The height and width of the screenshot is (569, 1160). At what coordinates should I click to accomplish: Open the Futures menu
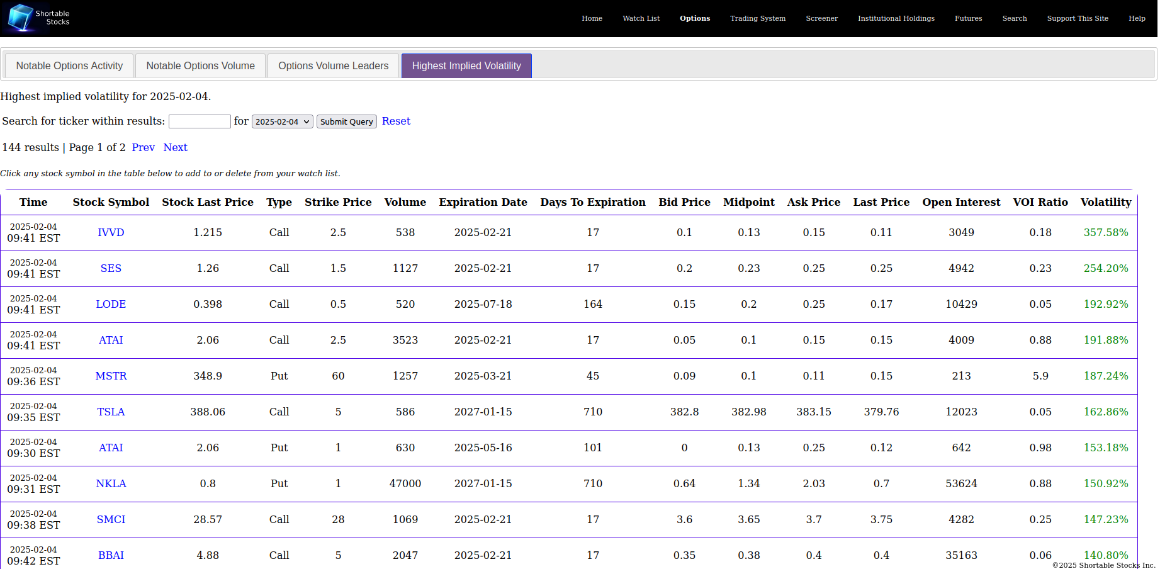click(x=968, y=18)
